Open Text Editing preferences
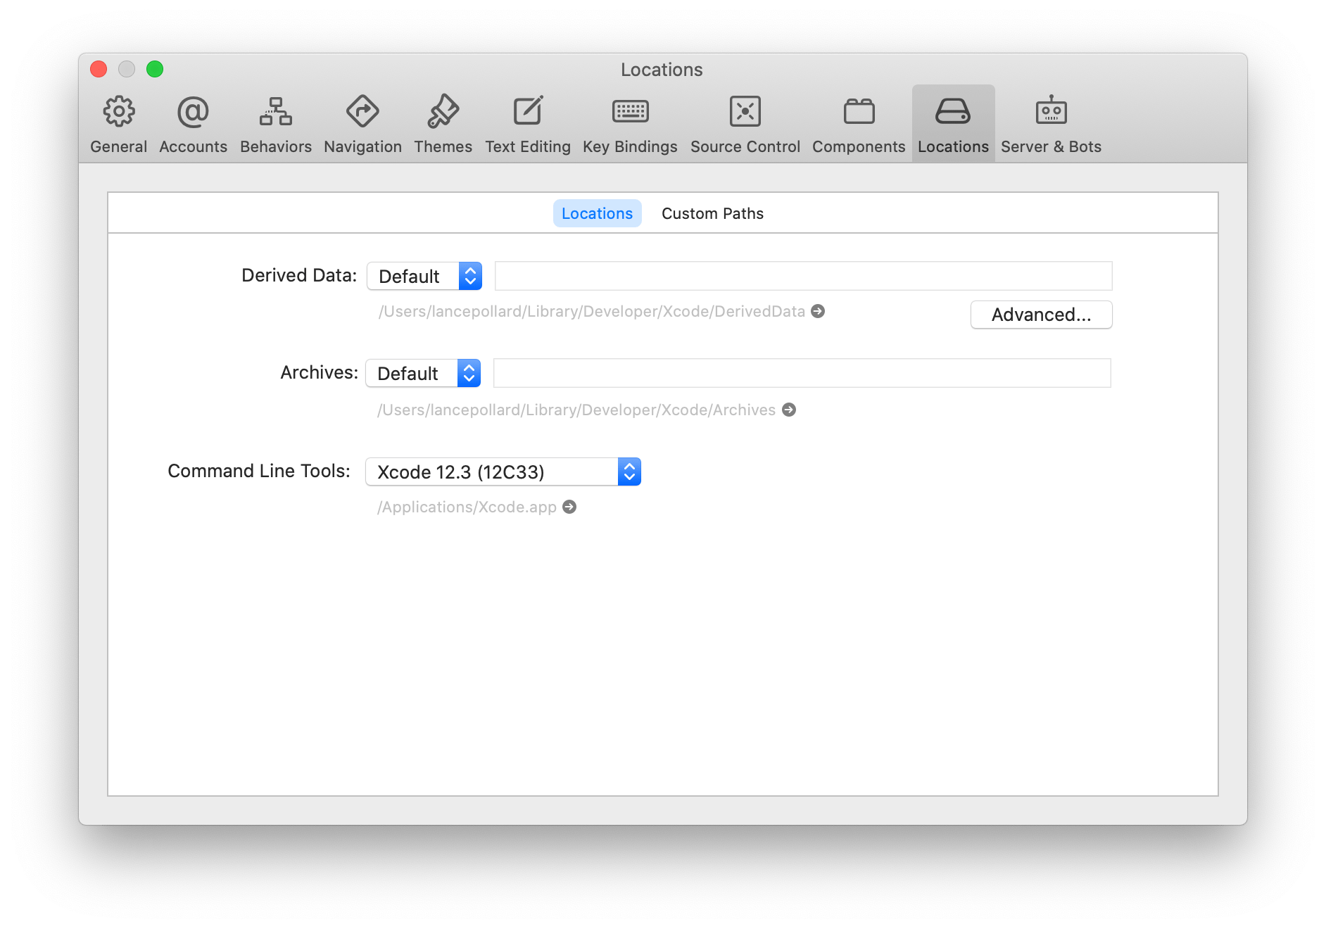This screenshot has height=929, width=1326. point(528,123)
